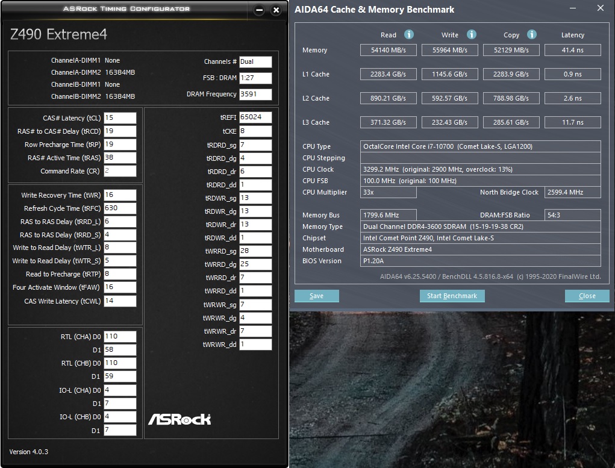This screenshot has height=468, width=615.
Task: Select the BIOS Version value P1.20A
Action: 481,260
